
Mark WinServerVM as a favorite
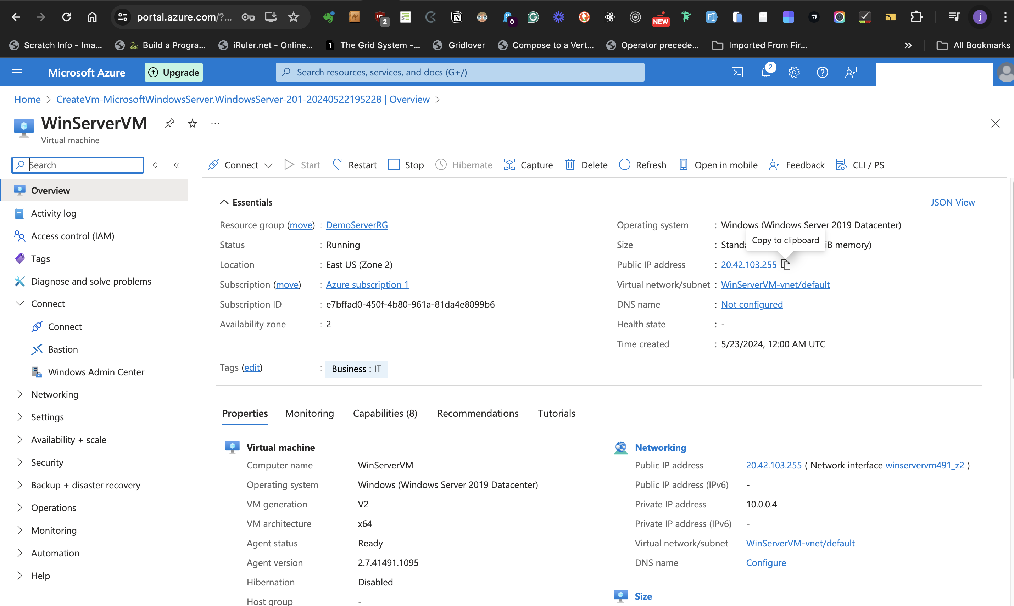(x=192, y=123)
